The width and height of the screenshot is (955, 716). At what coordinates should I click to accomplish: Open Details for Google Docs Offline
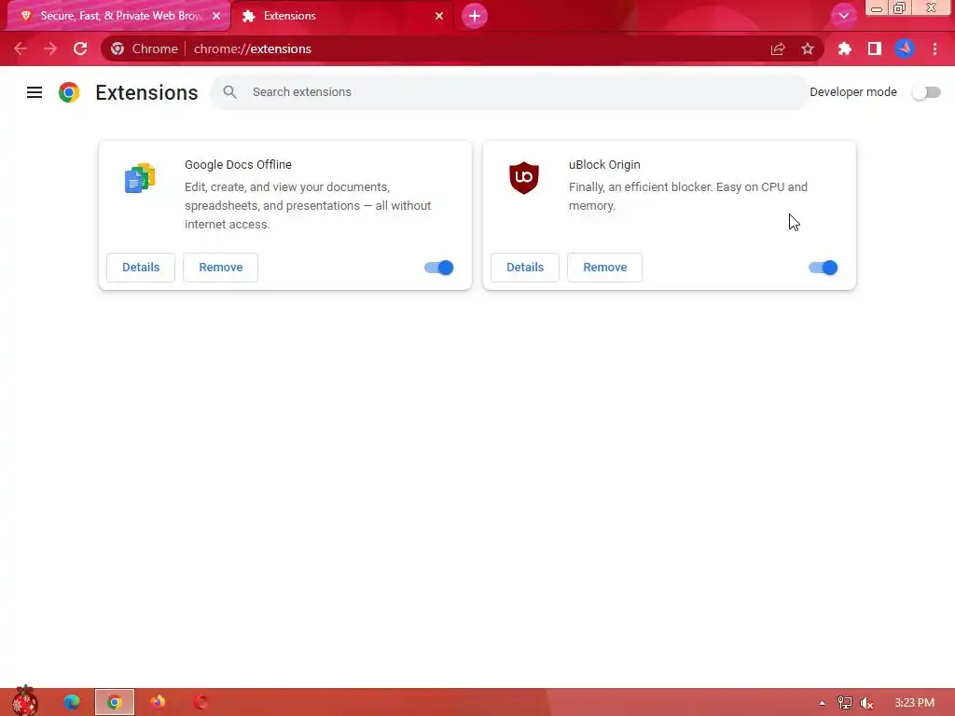[141, 268]
